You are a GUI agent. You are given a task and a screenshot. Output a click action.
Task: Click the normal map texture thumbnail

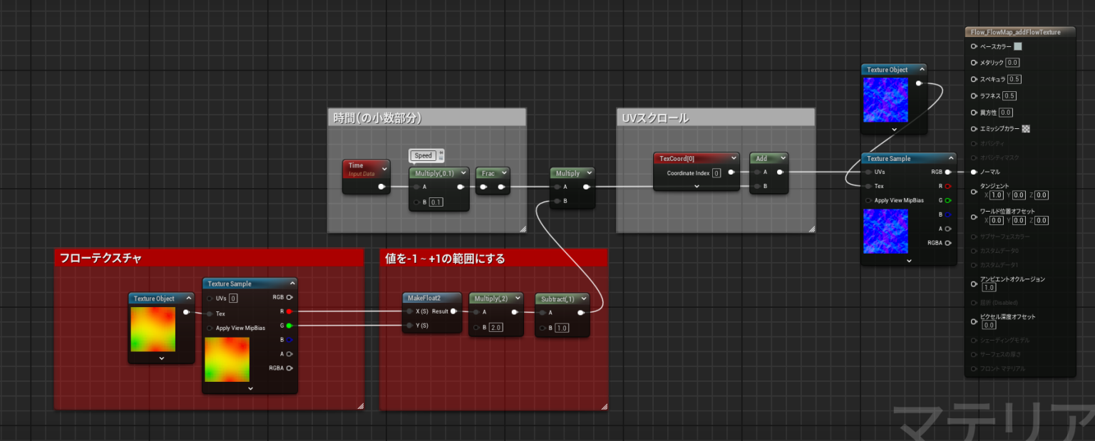(x=885, y=231)
